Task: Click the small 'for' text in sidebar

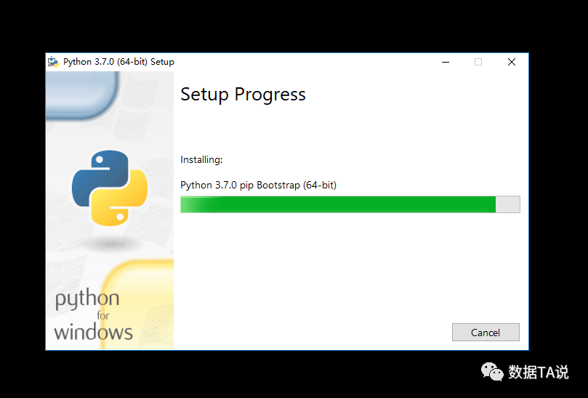Action: 103,316
